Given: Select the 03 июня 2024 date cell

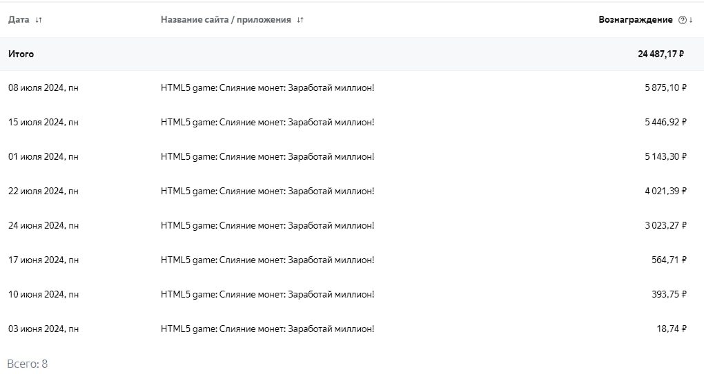Looking at the screenshot, I should pyautogui.click(x=43, y=329).
